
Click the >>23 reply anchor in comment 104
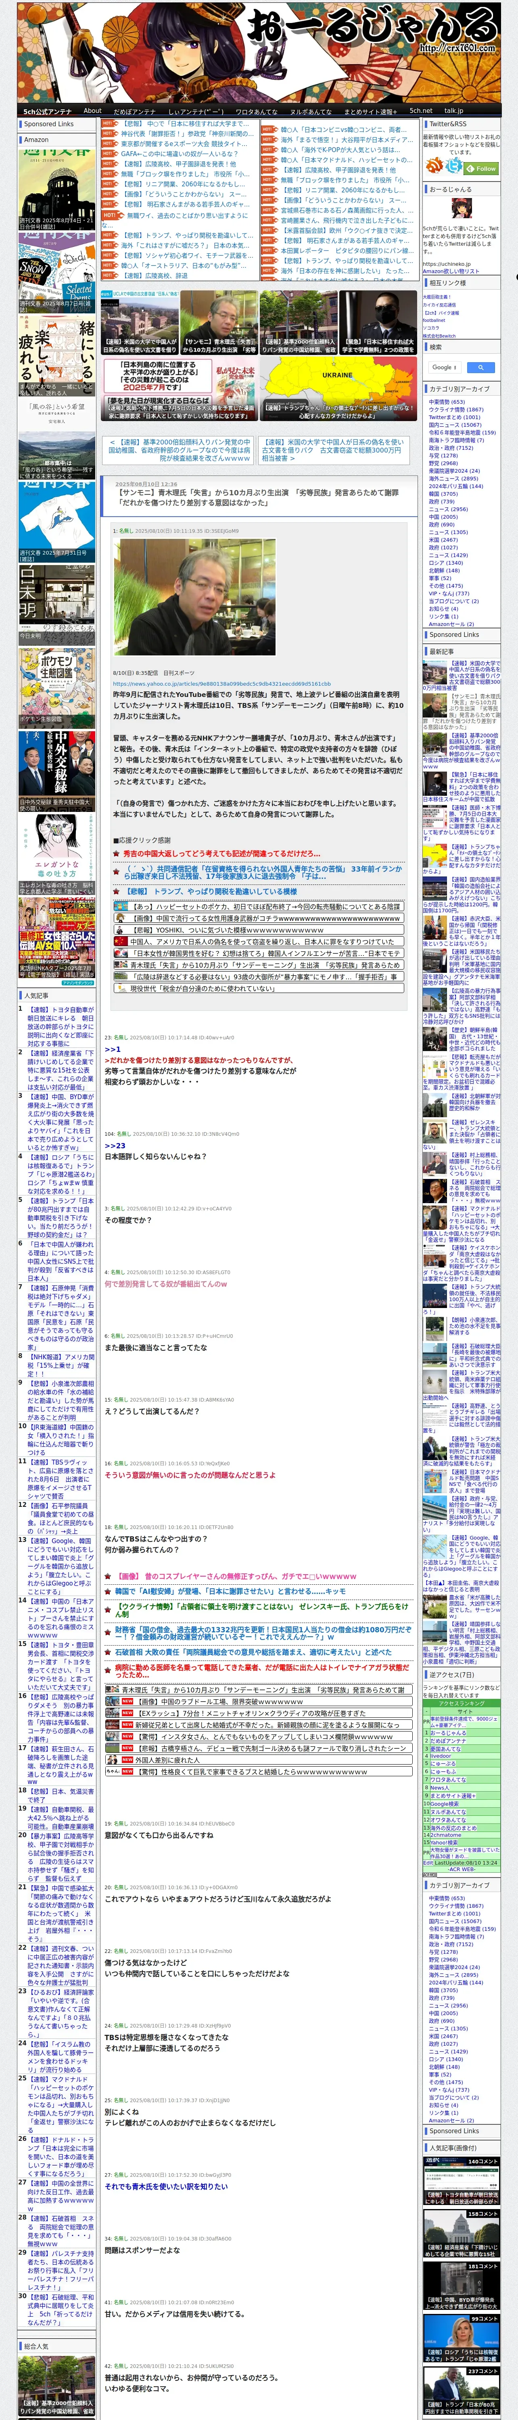[x=114, y=1146]
